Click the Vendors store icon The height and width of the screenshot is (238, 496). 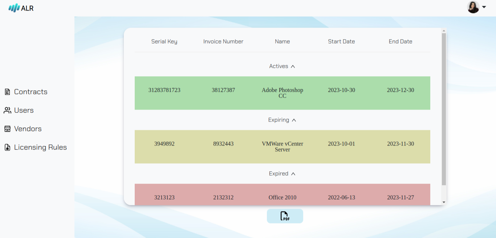click(7, 129)
